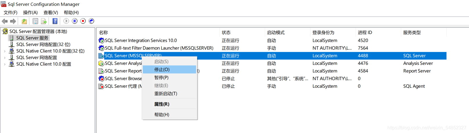Click the Start service play icon
469x133 pixels.
tap(66, 21)
